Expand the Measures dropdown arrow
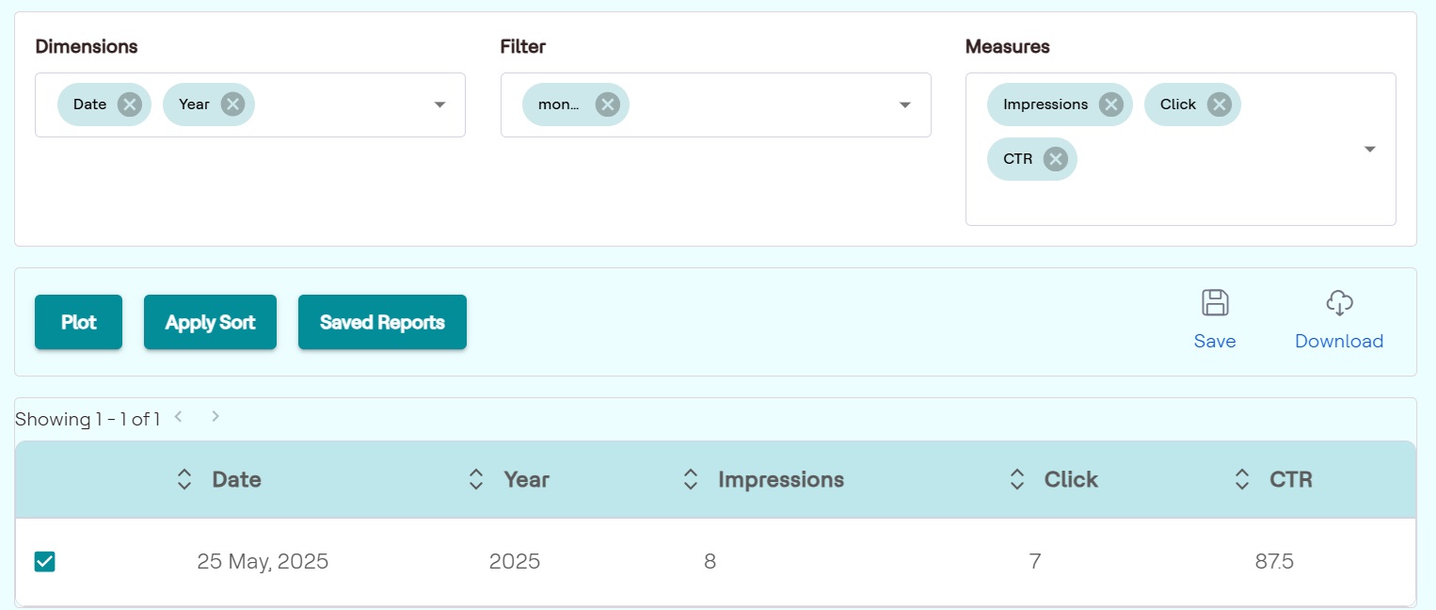Screen dimensions: 1436x610 coord(1370,149)
